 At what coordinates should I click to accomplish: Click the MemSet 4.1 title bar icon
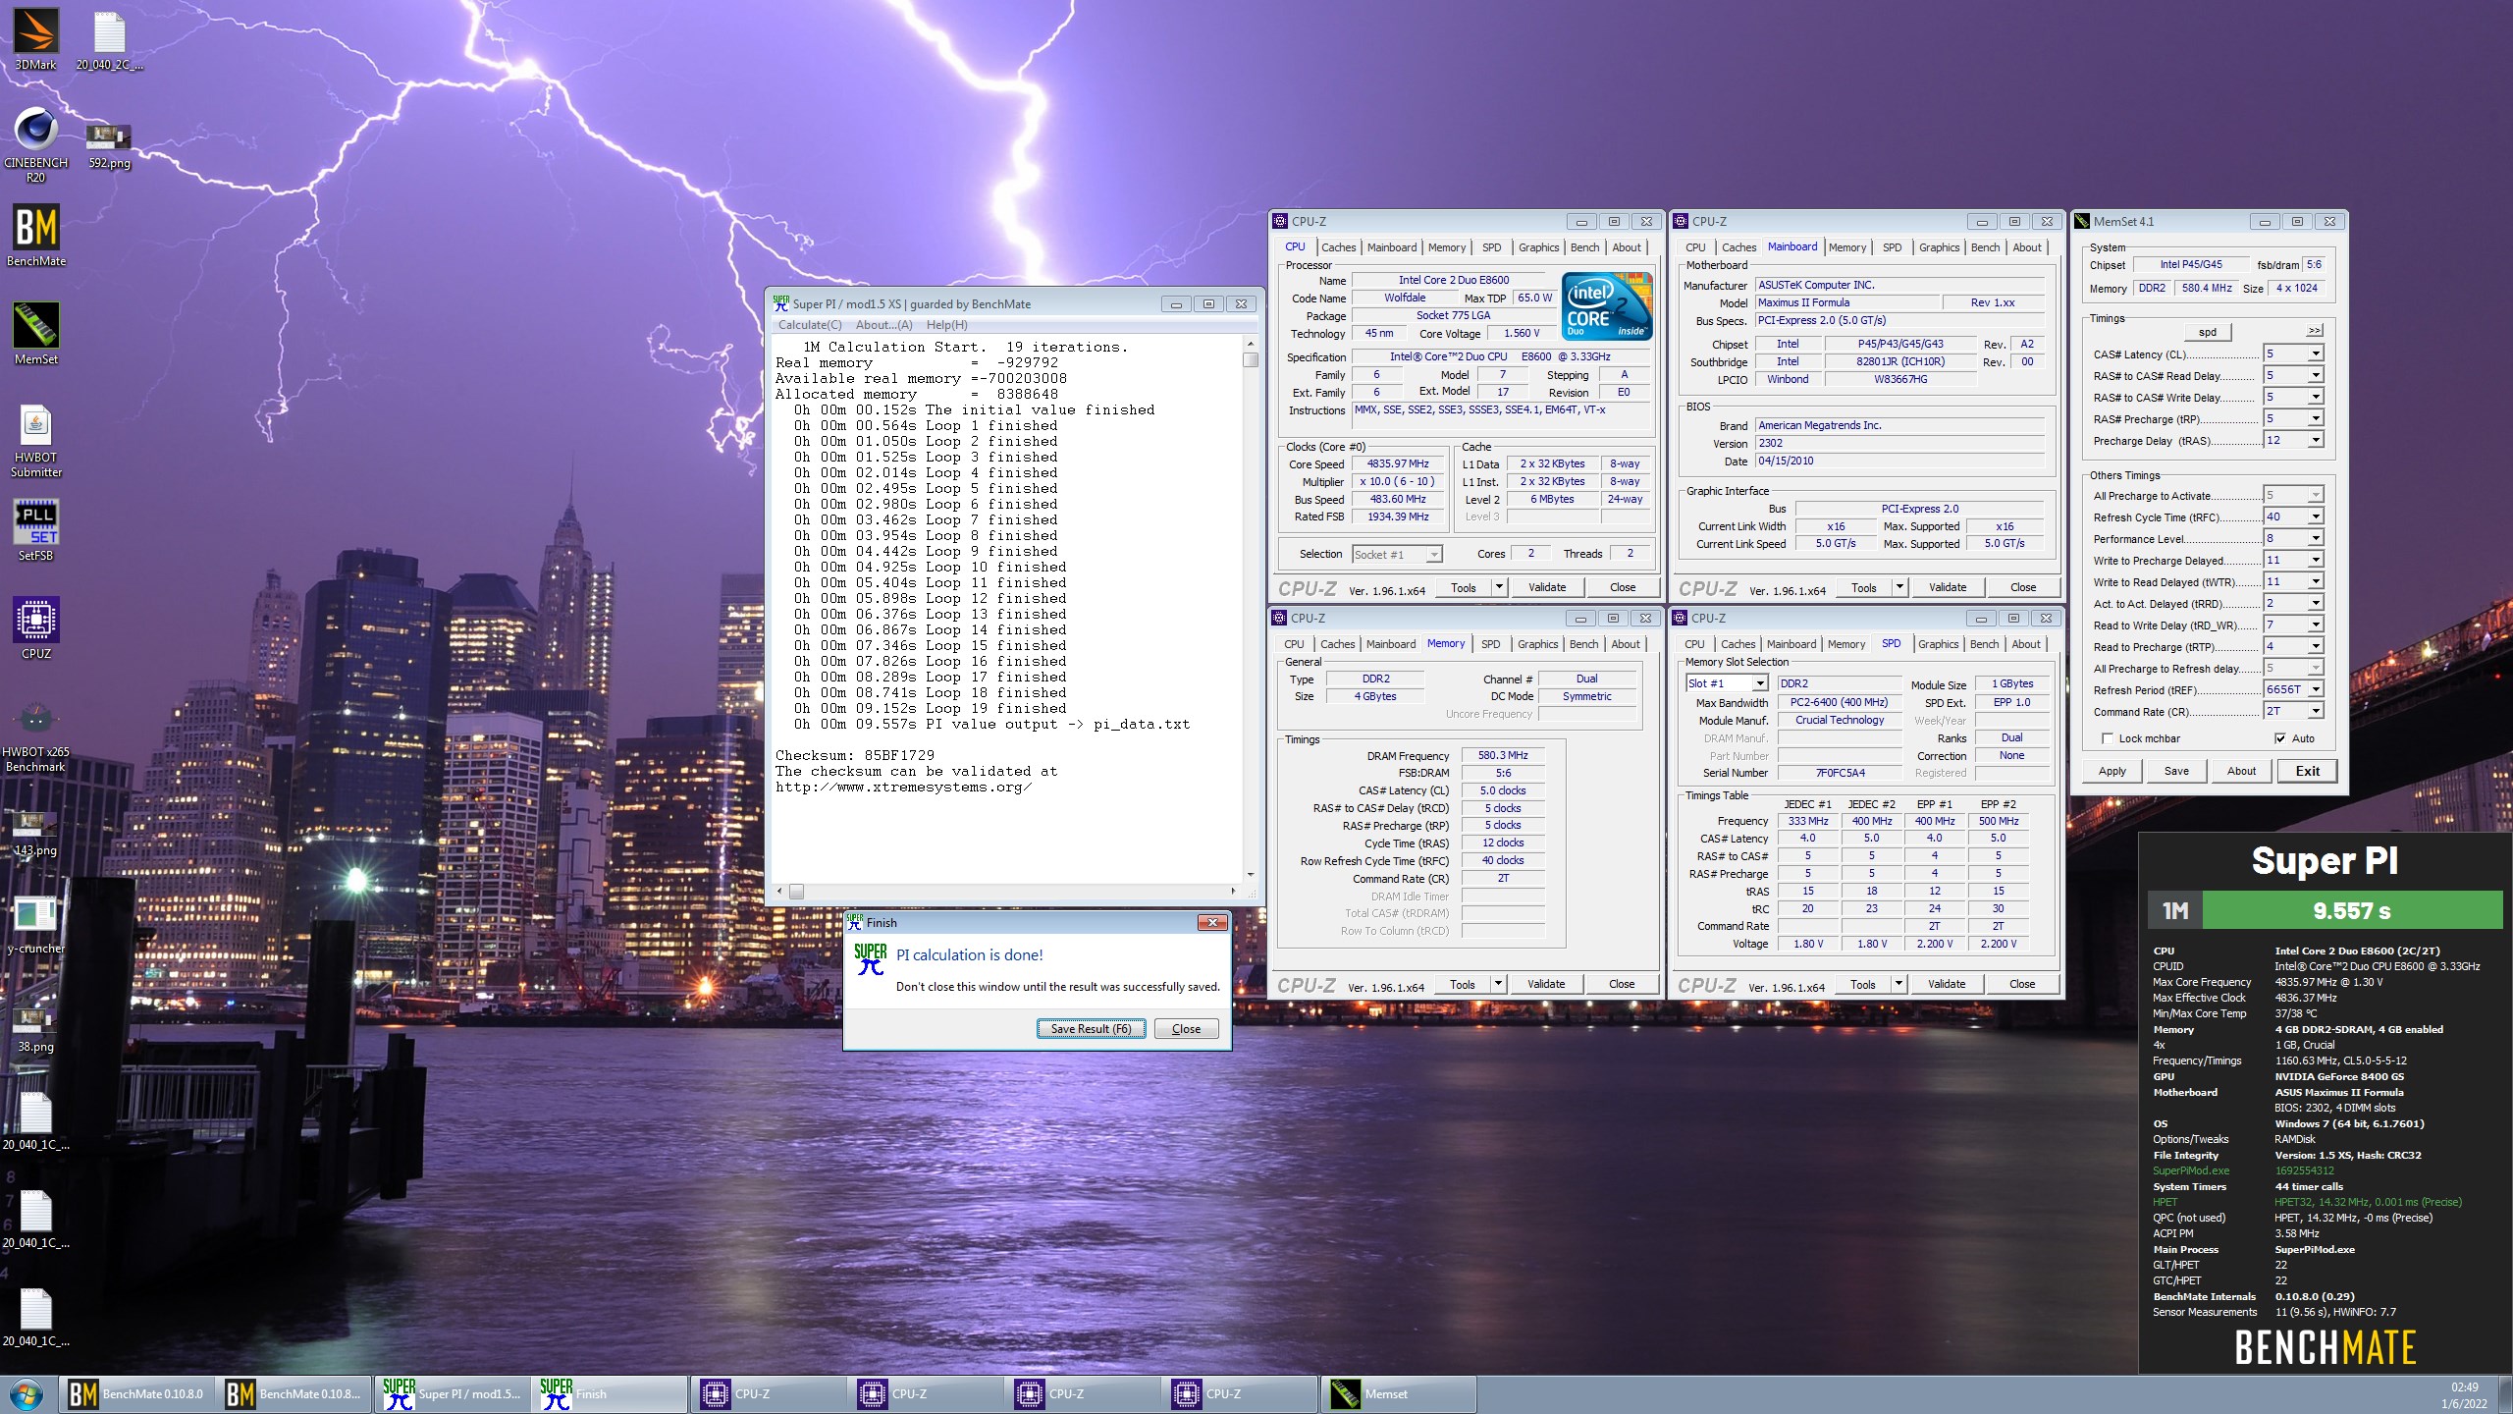(2082, 221)
